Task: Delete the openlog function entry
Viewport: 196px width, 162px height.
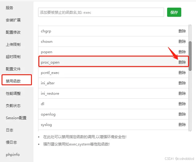Action: point(182,114)
